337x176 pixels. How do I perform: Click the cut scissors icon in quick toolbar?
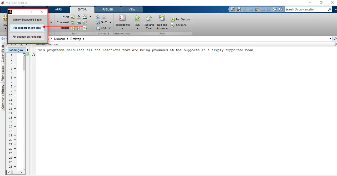[245, 9]
